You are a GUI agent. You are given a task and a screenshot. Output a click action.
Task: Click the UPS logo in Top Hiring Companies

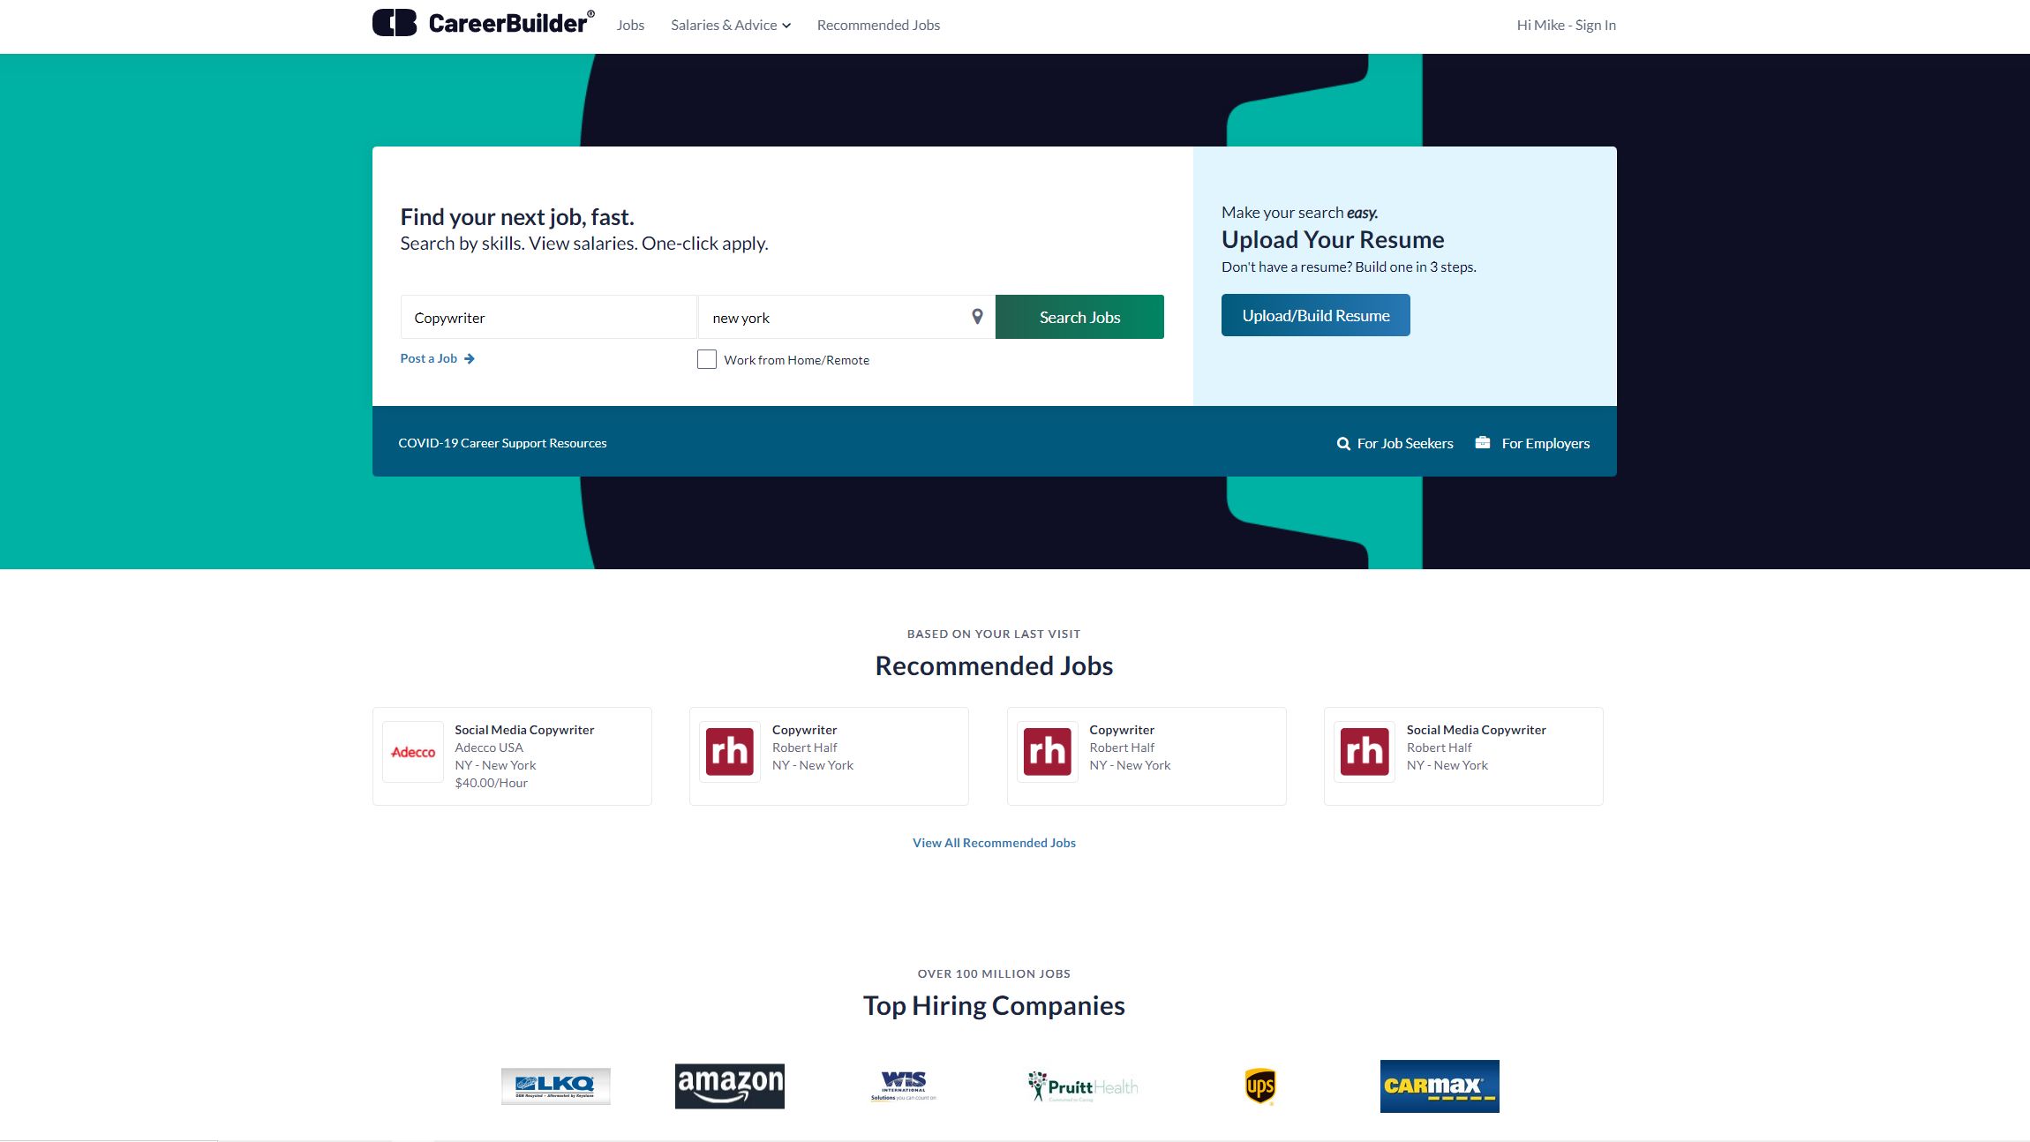[1258, 1086]
